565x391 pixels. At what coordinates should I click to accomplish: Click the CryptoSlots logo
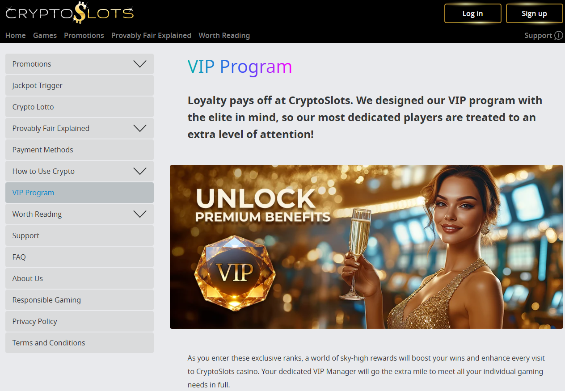(70, 13)
